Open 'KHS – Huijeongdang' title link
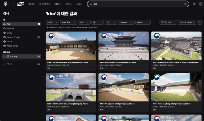Screen dimensions: 204x121 [x=172, y=104]
